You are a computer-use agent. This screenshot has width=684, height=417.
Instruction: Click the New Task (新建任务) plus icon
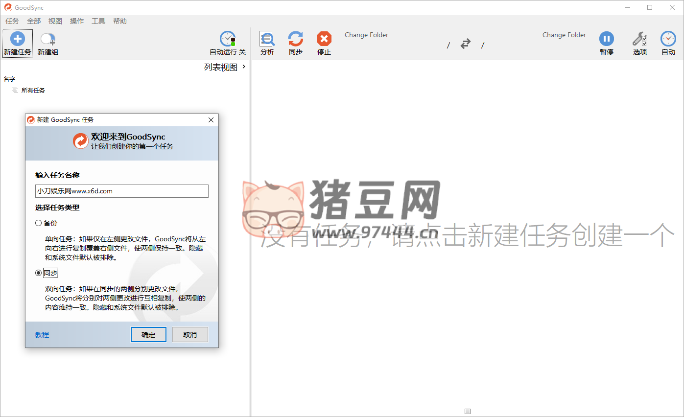pos(17,39)
